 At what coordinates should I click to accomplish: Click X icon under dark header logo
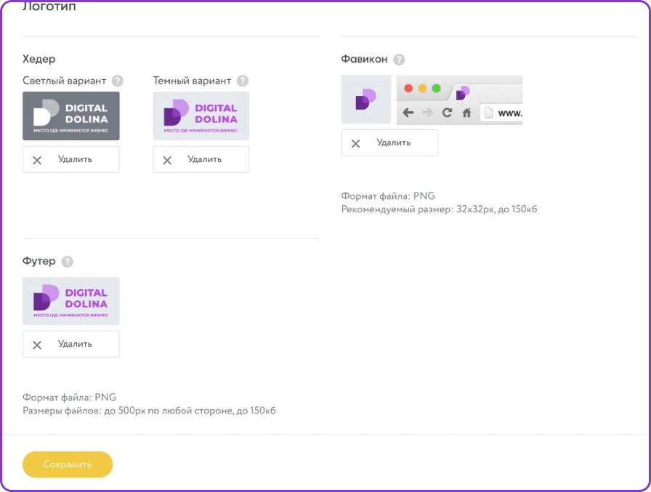click(x=167, y=161)
